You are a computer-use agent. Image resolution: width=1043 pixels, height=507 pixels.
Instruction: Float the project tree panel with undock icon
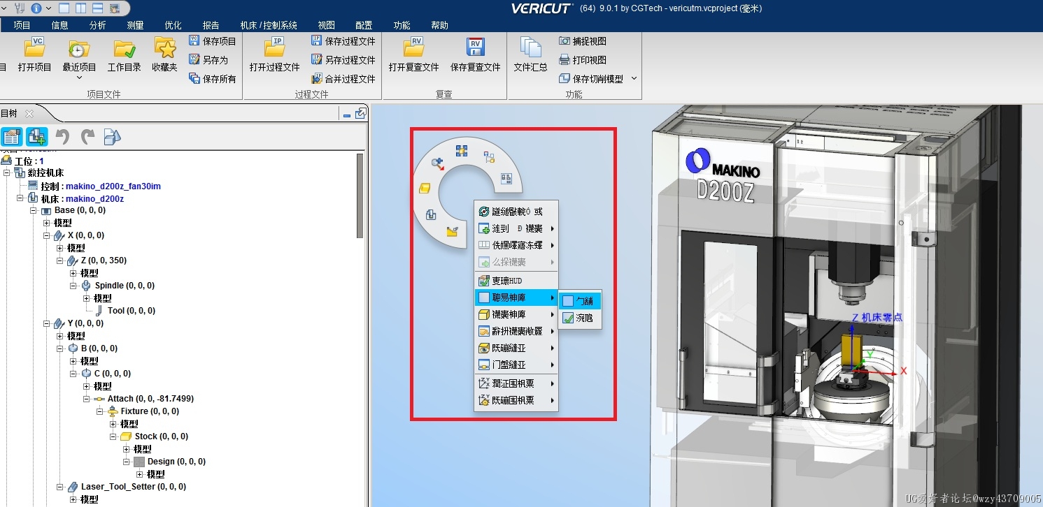pos(360,113)
